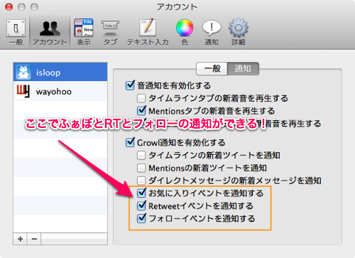355x258 pixels.
Task: Enable Mentionsの新着ツイートを通知 checkbox
Action: (x=141, y=168)
